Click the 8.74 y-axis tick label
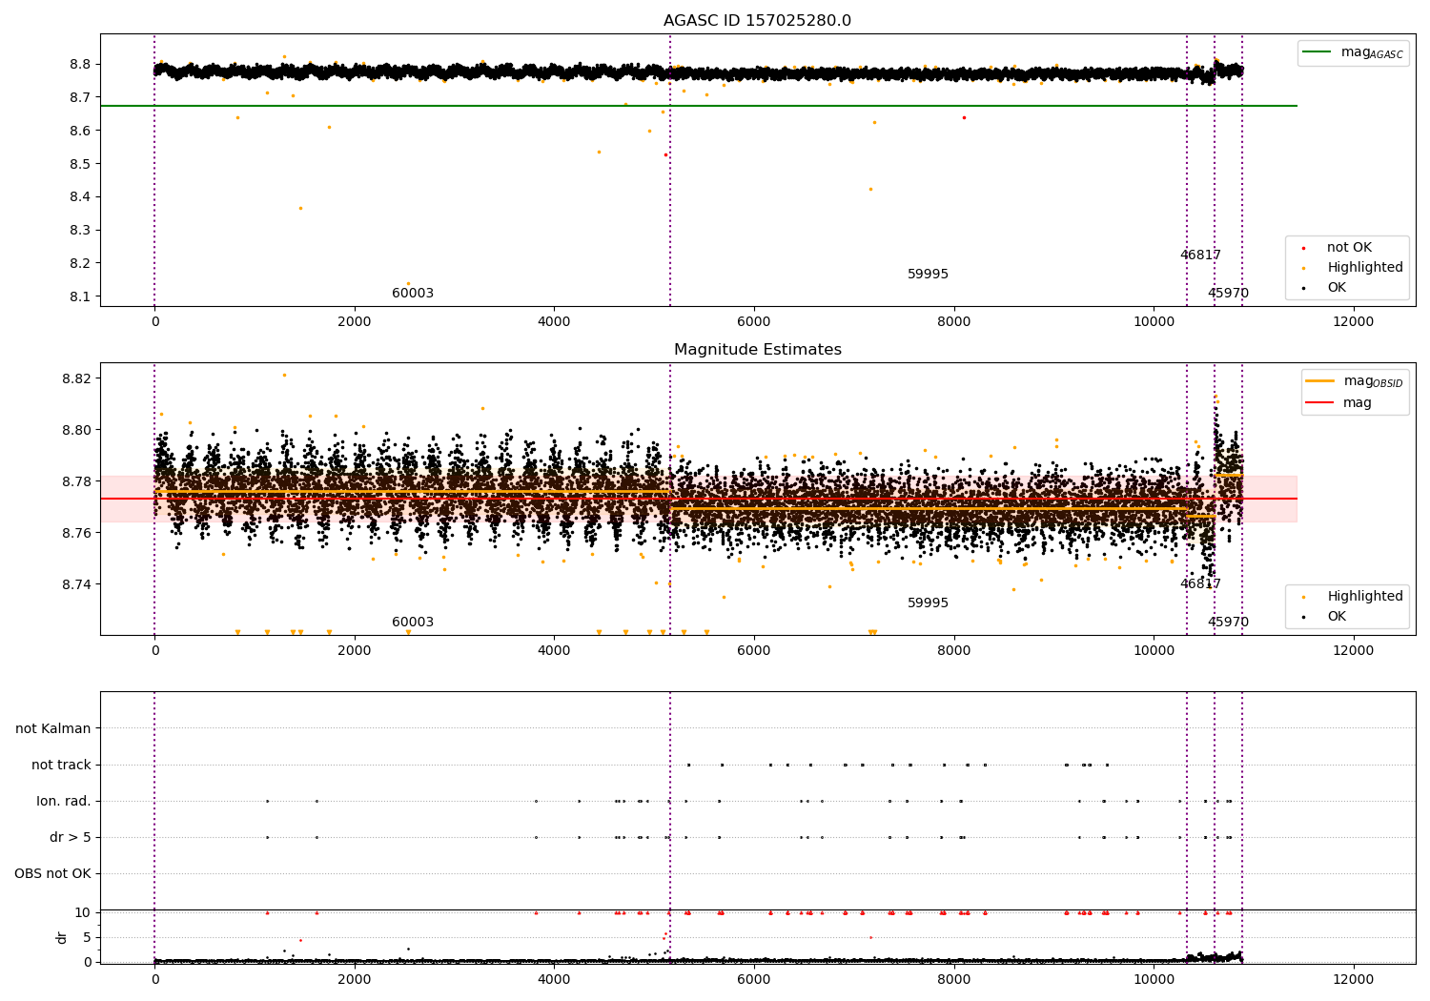The width and height of the screenshot is (1430, 1001). click(x=76, y=584)
